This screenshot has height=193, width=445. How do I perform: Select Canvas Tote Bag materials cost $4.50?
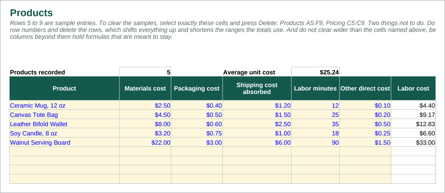tap(145, 114)
